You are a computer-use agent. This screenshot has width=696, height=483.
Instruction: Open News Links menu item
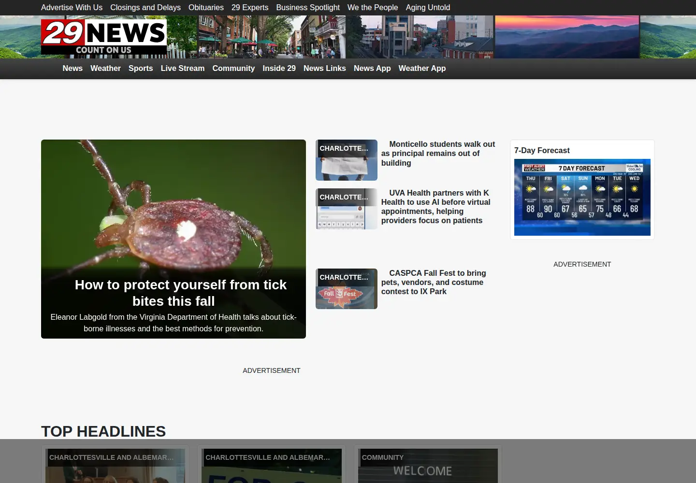[x=325, y=69]
